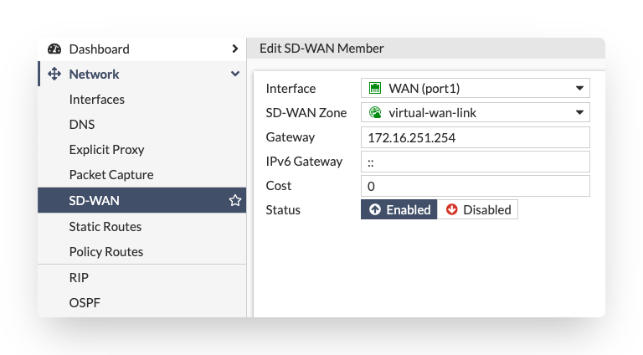643x355 pixels.
Task: Collapse the Network menu section
Action: pyautogui.click(x=235, y=75)
